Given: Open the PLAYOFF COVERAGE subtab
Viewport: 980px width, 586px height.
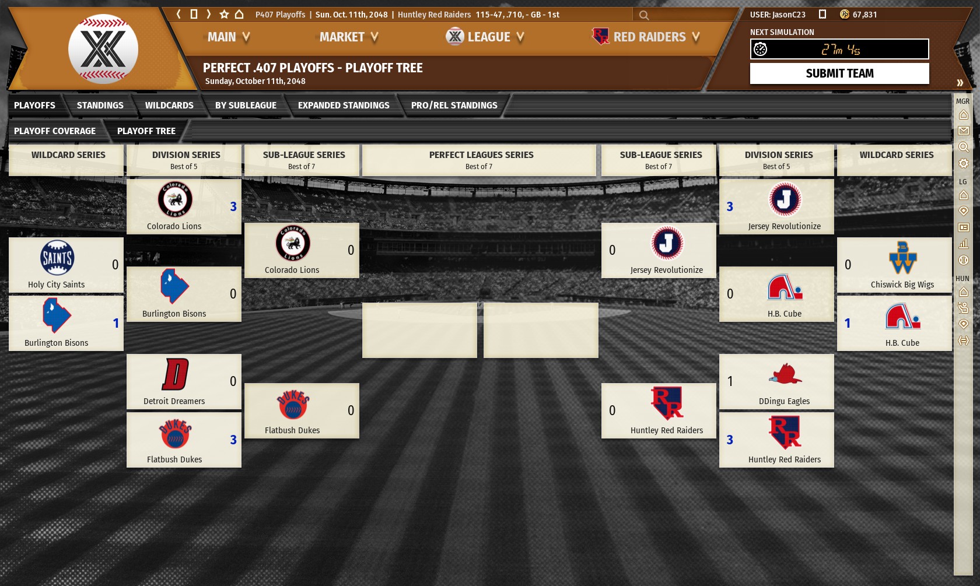Looking at the screenshot, I should click(x=55, y=131).
